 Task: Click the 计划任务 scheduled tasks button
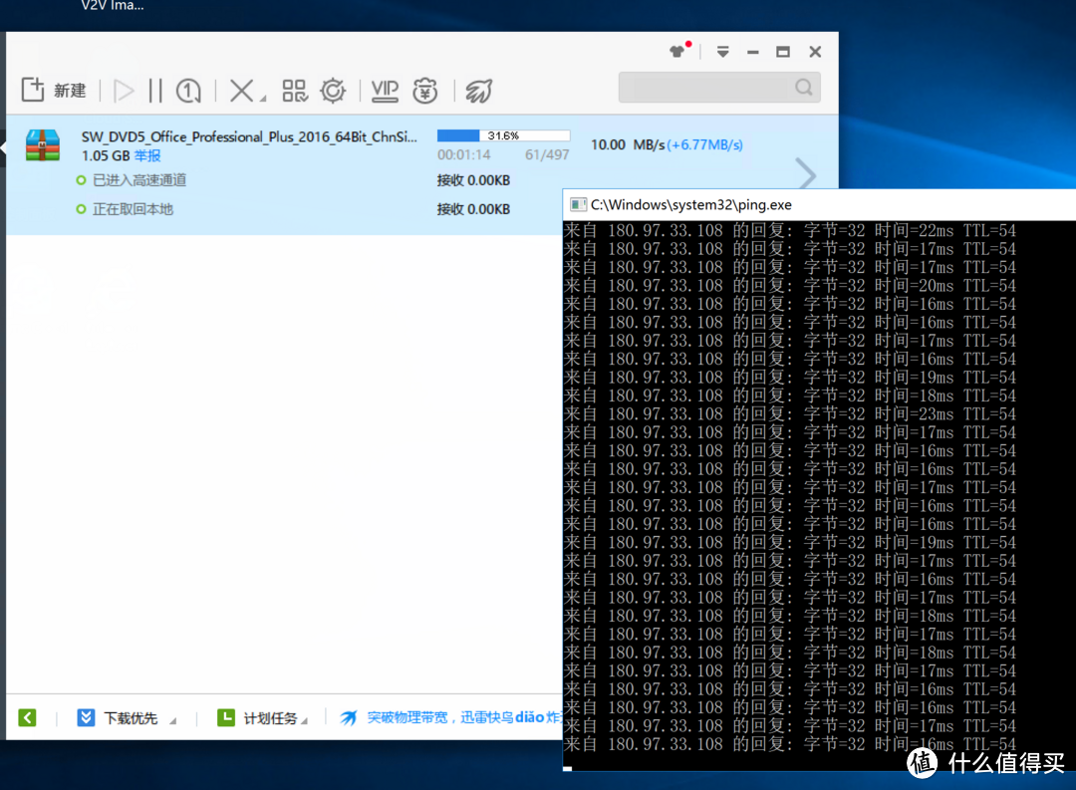257,718
